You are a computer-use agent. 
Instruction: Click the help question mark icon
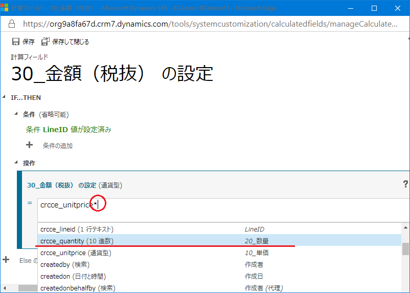(x=405, y=184)
